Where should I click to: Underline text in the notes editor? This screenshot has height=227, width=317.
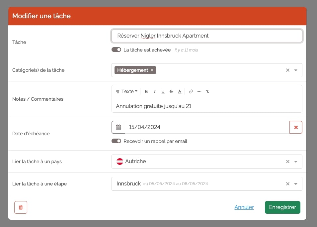pos(163,91)
